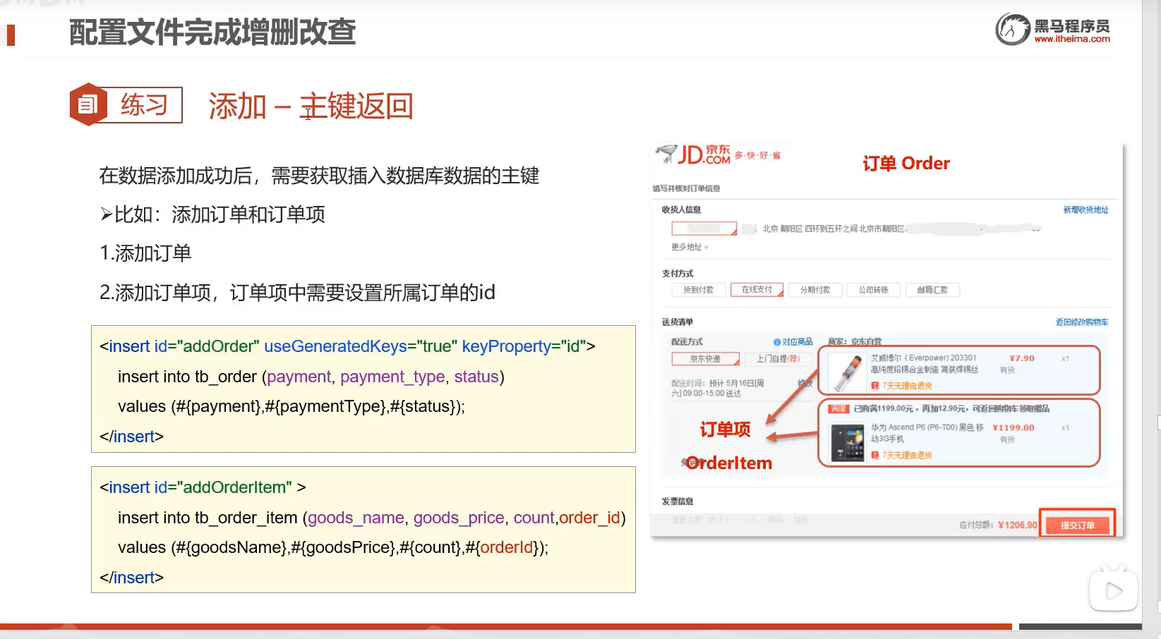This screenshot has height=639, width=1161.
Task: Click the JD.COM logo in the order screenshot
Action: 694,154
